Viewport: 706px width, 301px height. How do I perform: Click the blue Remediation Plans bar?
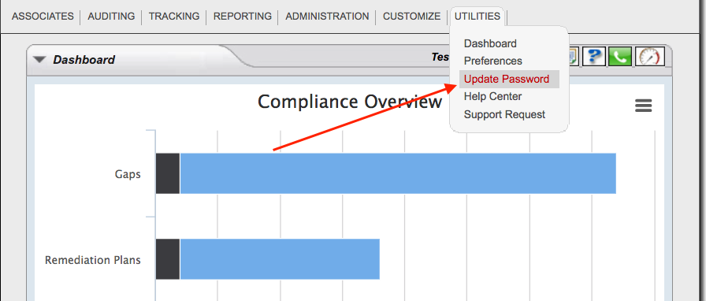point(280,259)
